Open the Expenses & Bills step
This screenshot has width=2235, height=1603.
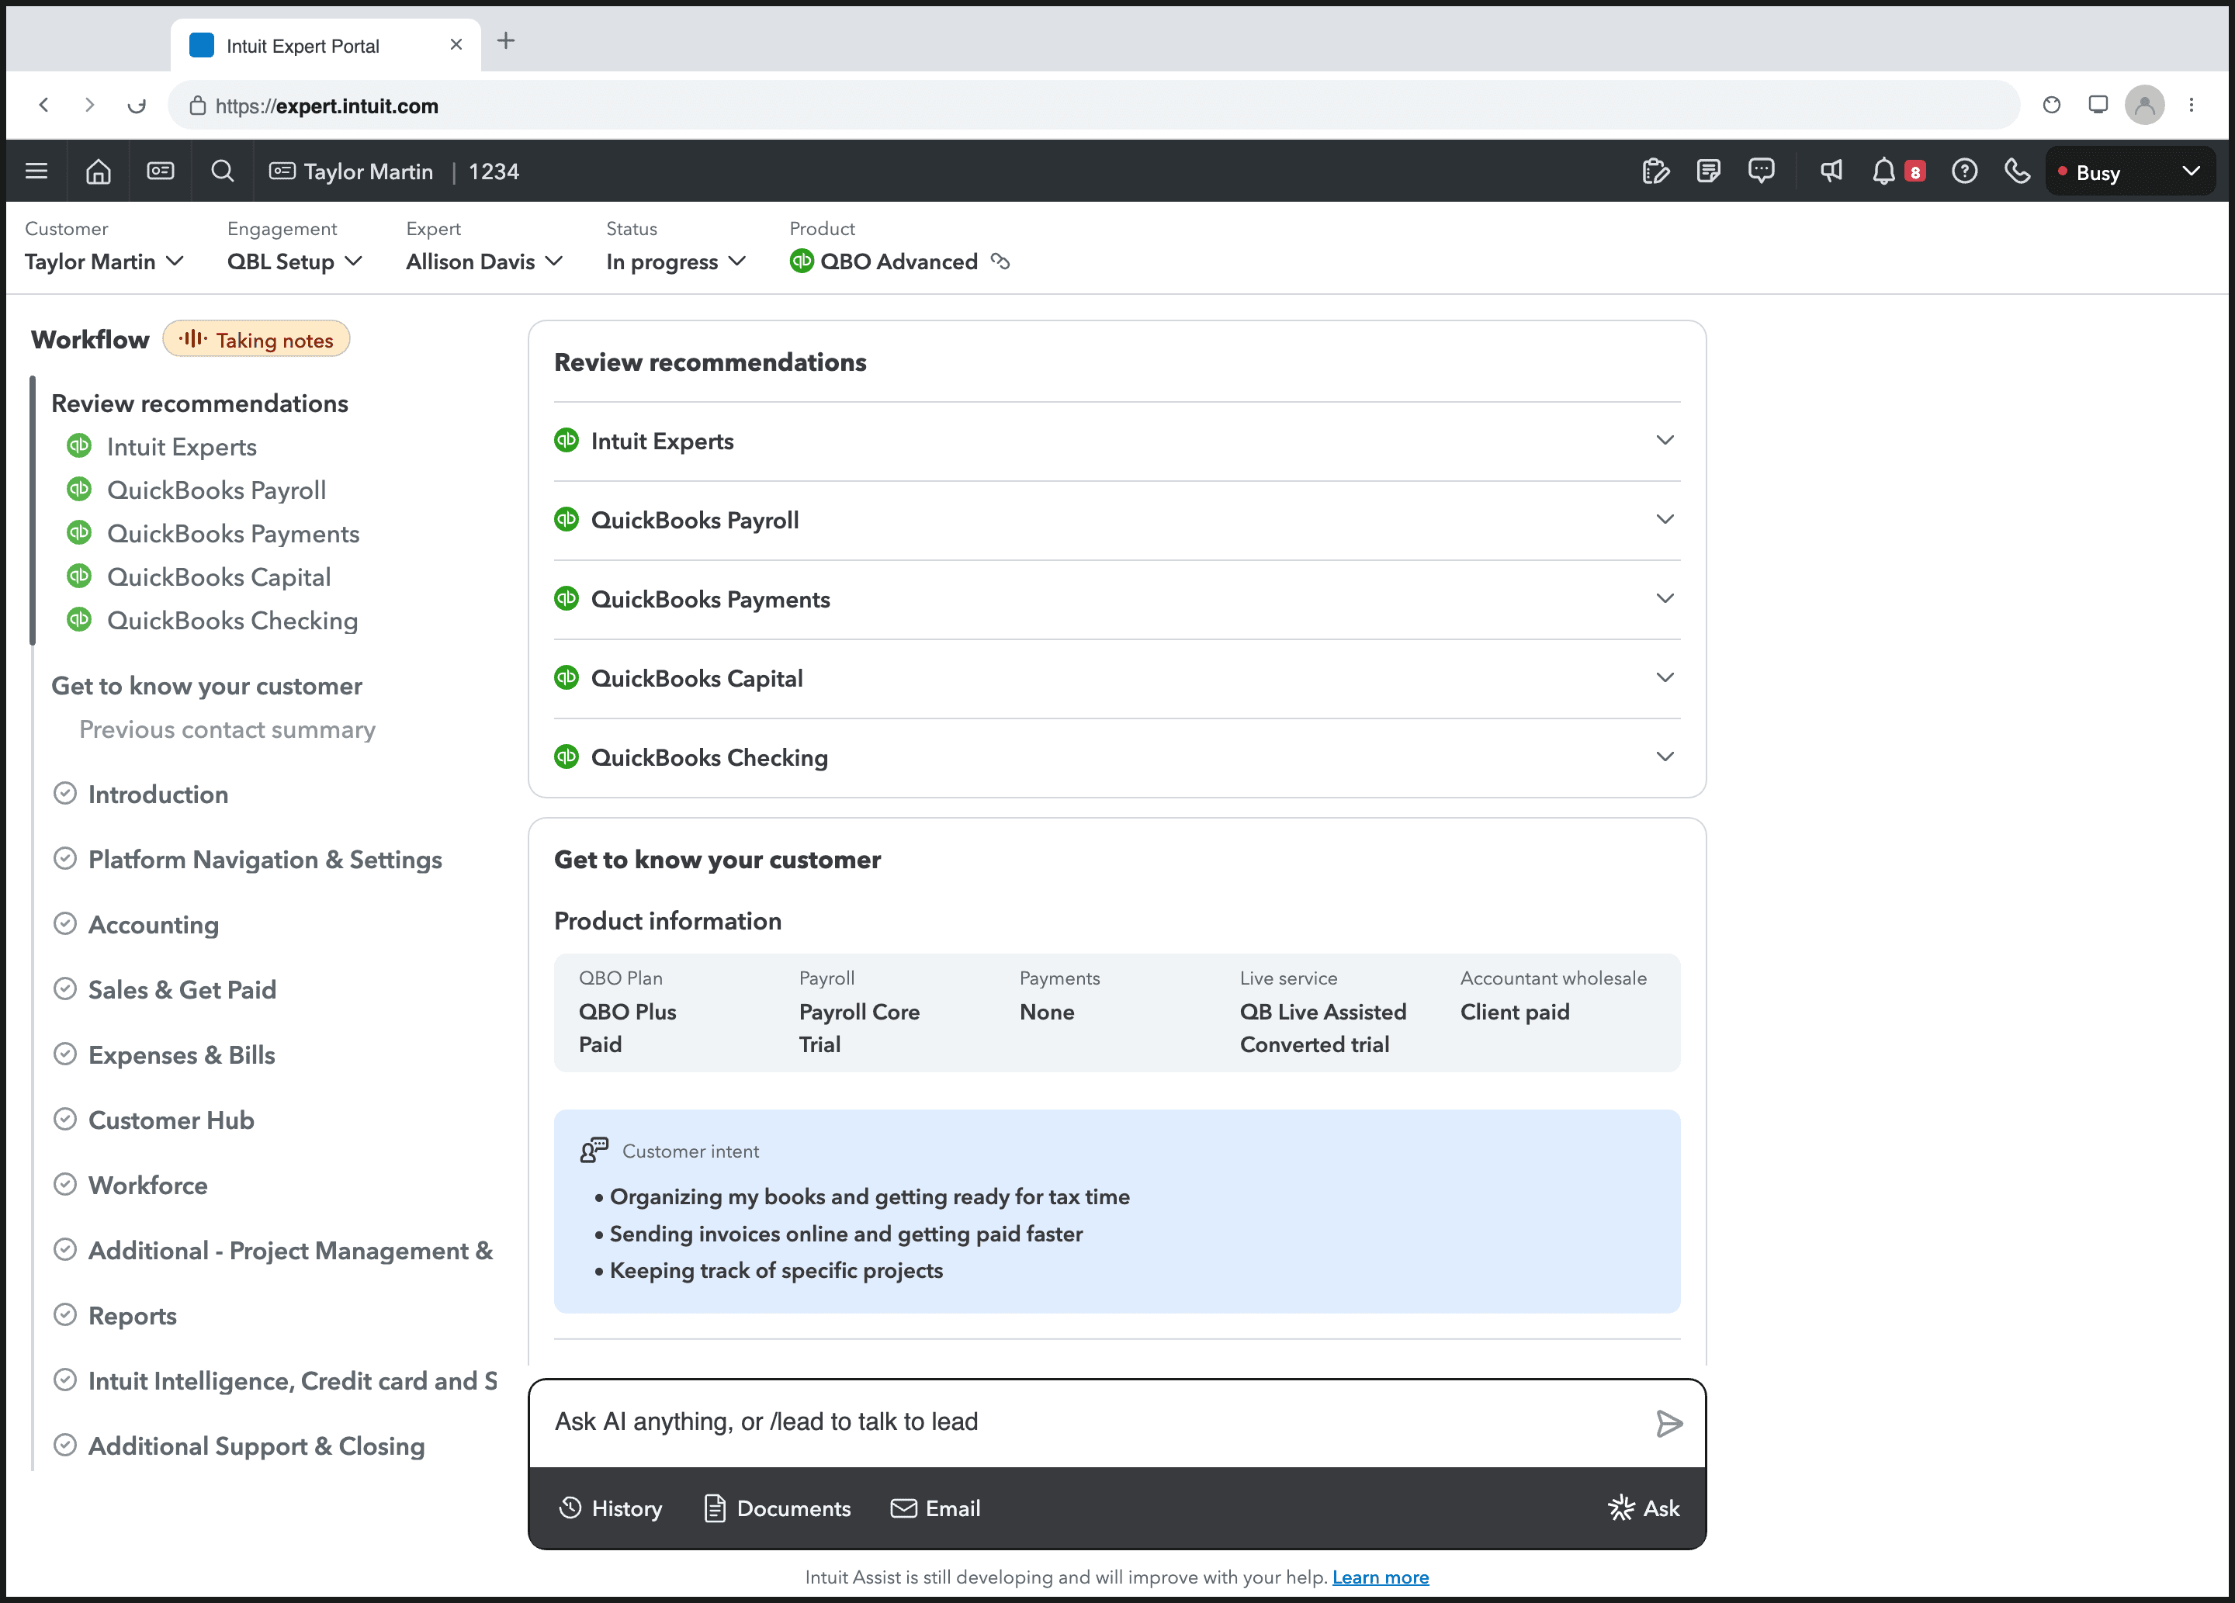click(x=164, y=1054)
